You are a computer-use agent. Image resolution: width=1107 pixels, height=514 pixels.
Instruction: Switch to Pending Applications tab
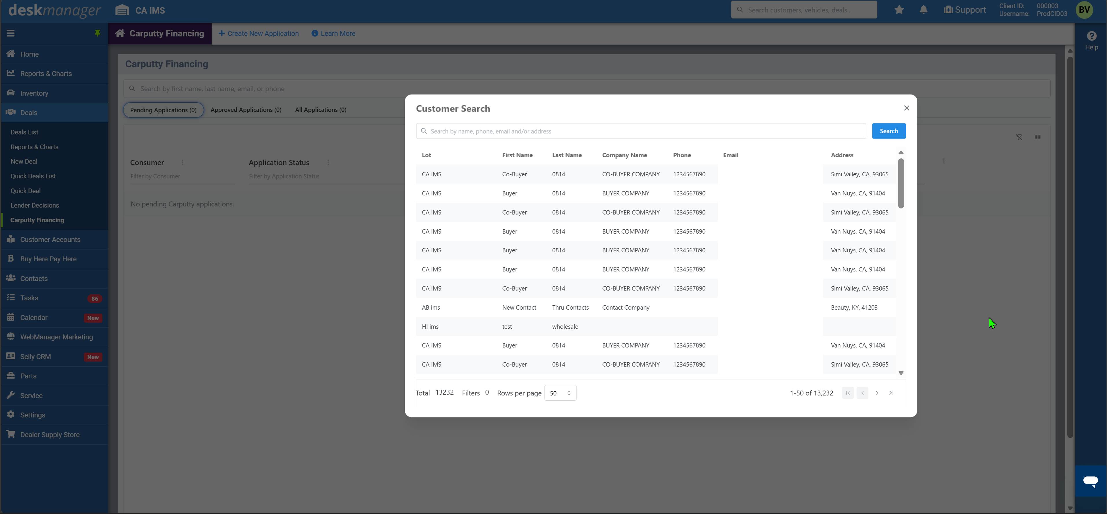point(163,110)
